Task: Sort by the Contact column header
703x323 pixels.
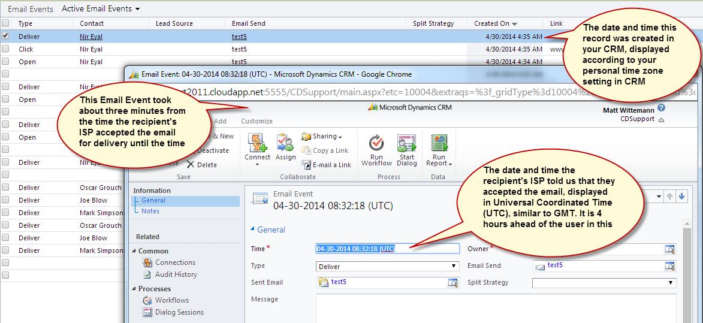Action: pyautogui.click(x=92, y=23)
